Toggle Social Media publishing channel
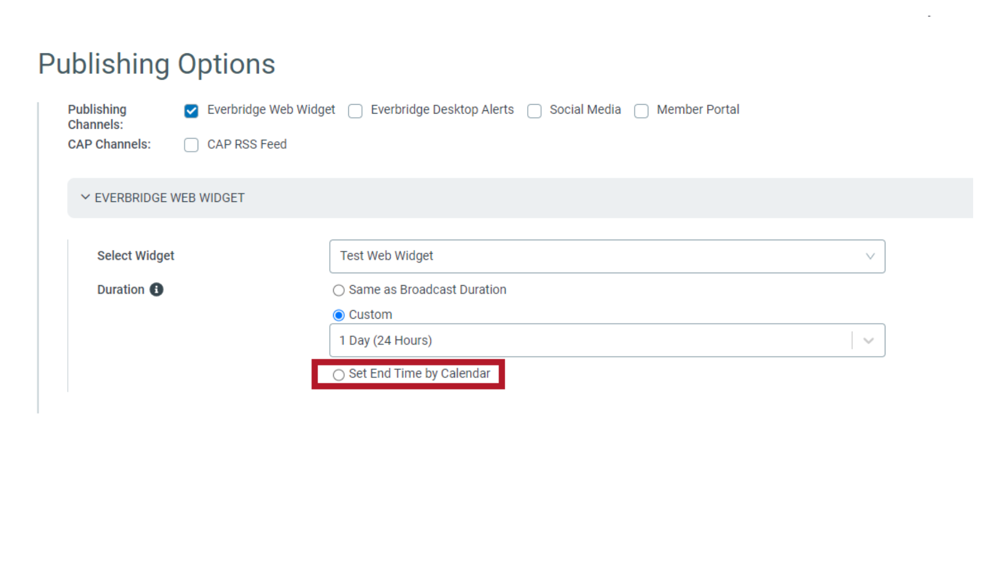 [535, 110]
